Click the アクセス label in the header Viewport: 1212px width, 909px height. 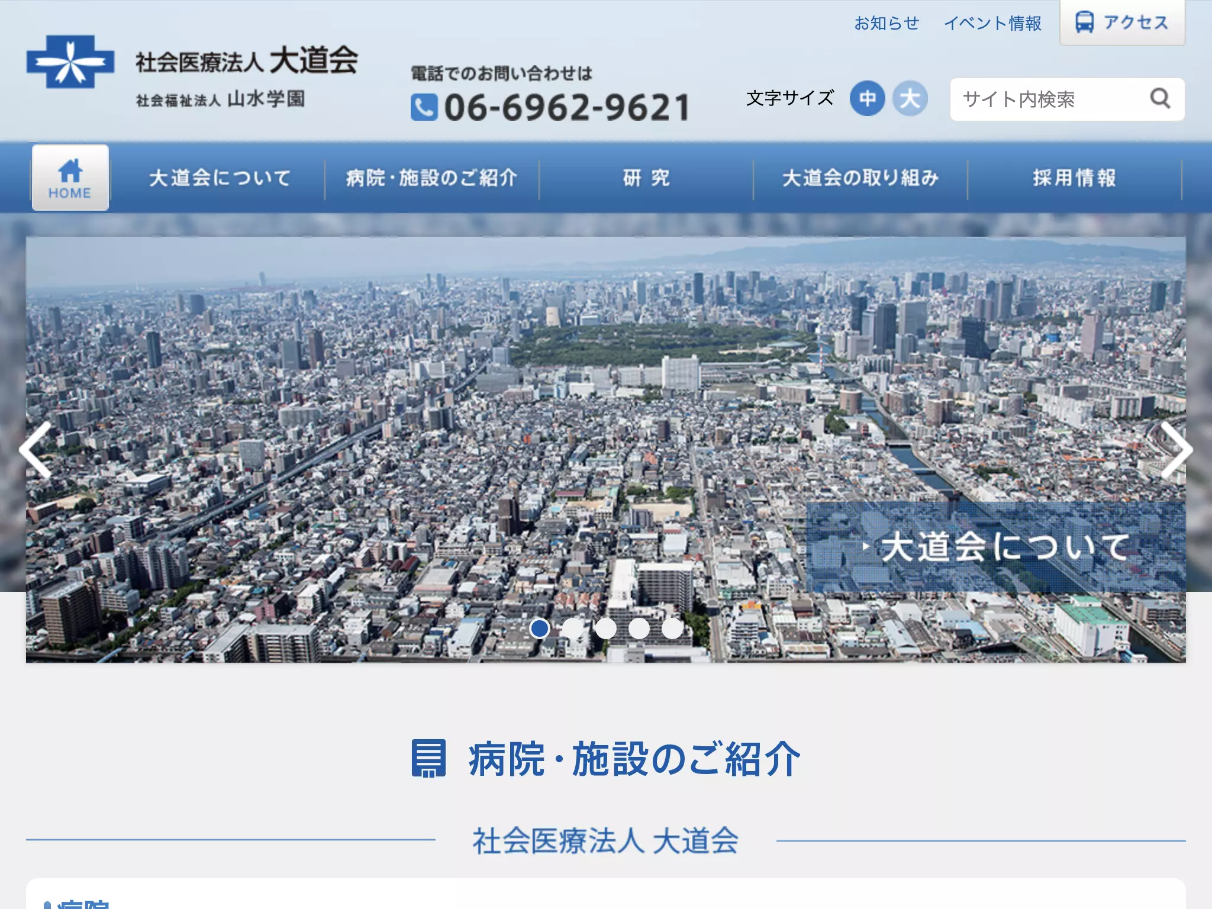tap(1136, 23)
